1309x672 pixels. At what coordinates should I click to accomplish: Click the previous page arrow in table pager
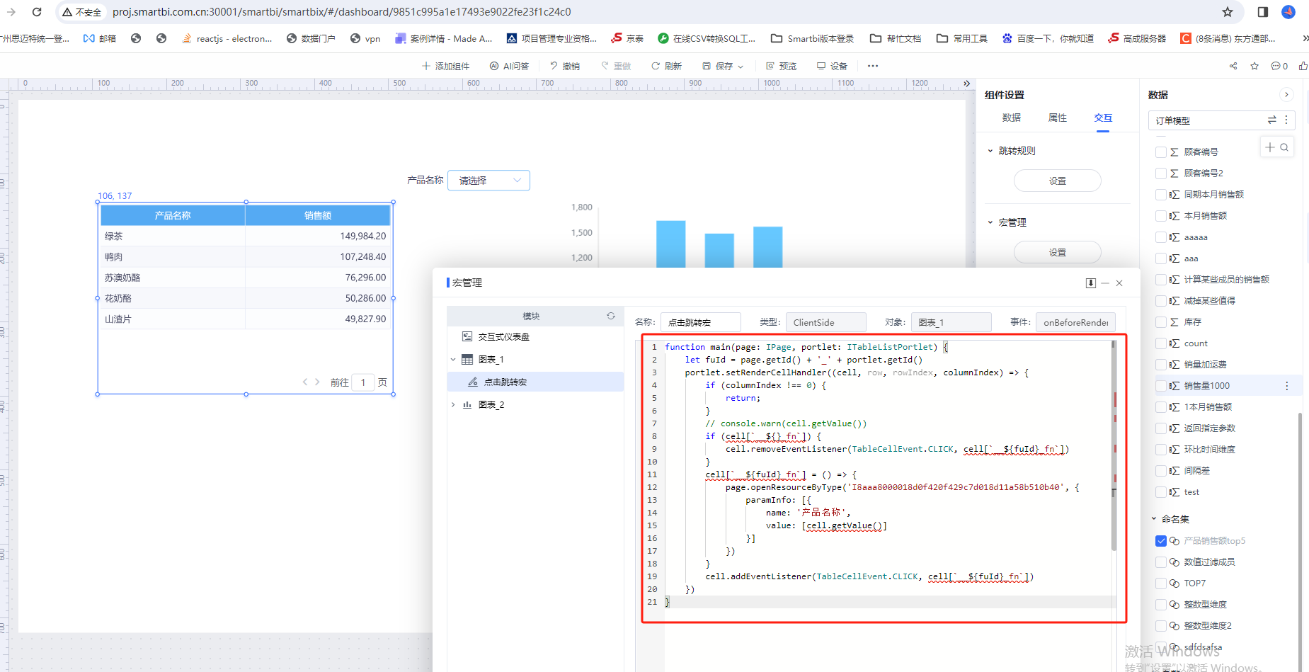305,382
